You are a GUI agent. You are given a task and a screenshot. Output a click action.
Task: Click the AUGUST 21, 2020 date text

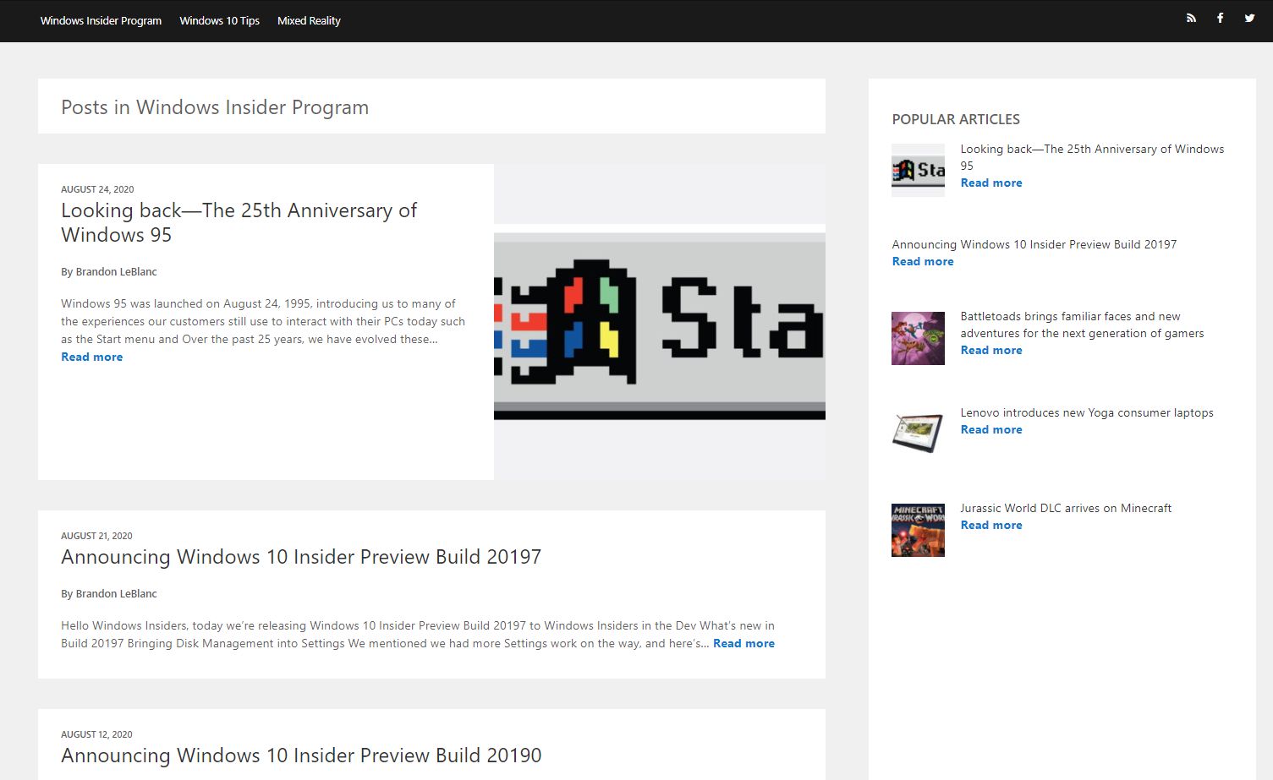[x=96, y=536]
